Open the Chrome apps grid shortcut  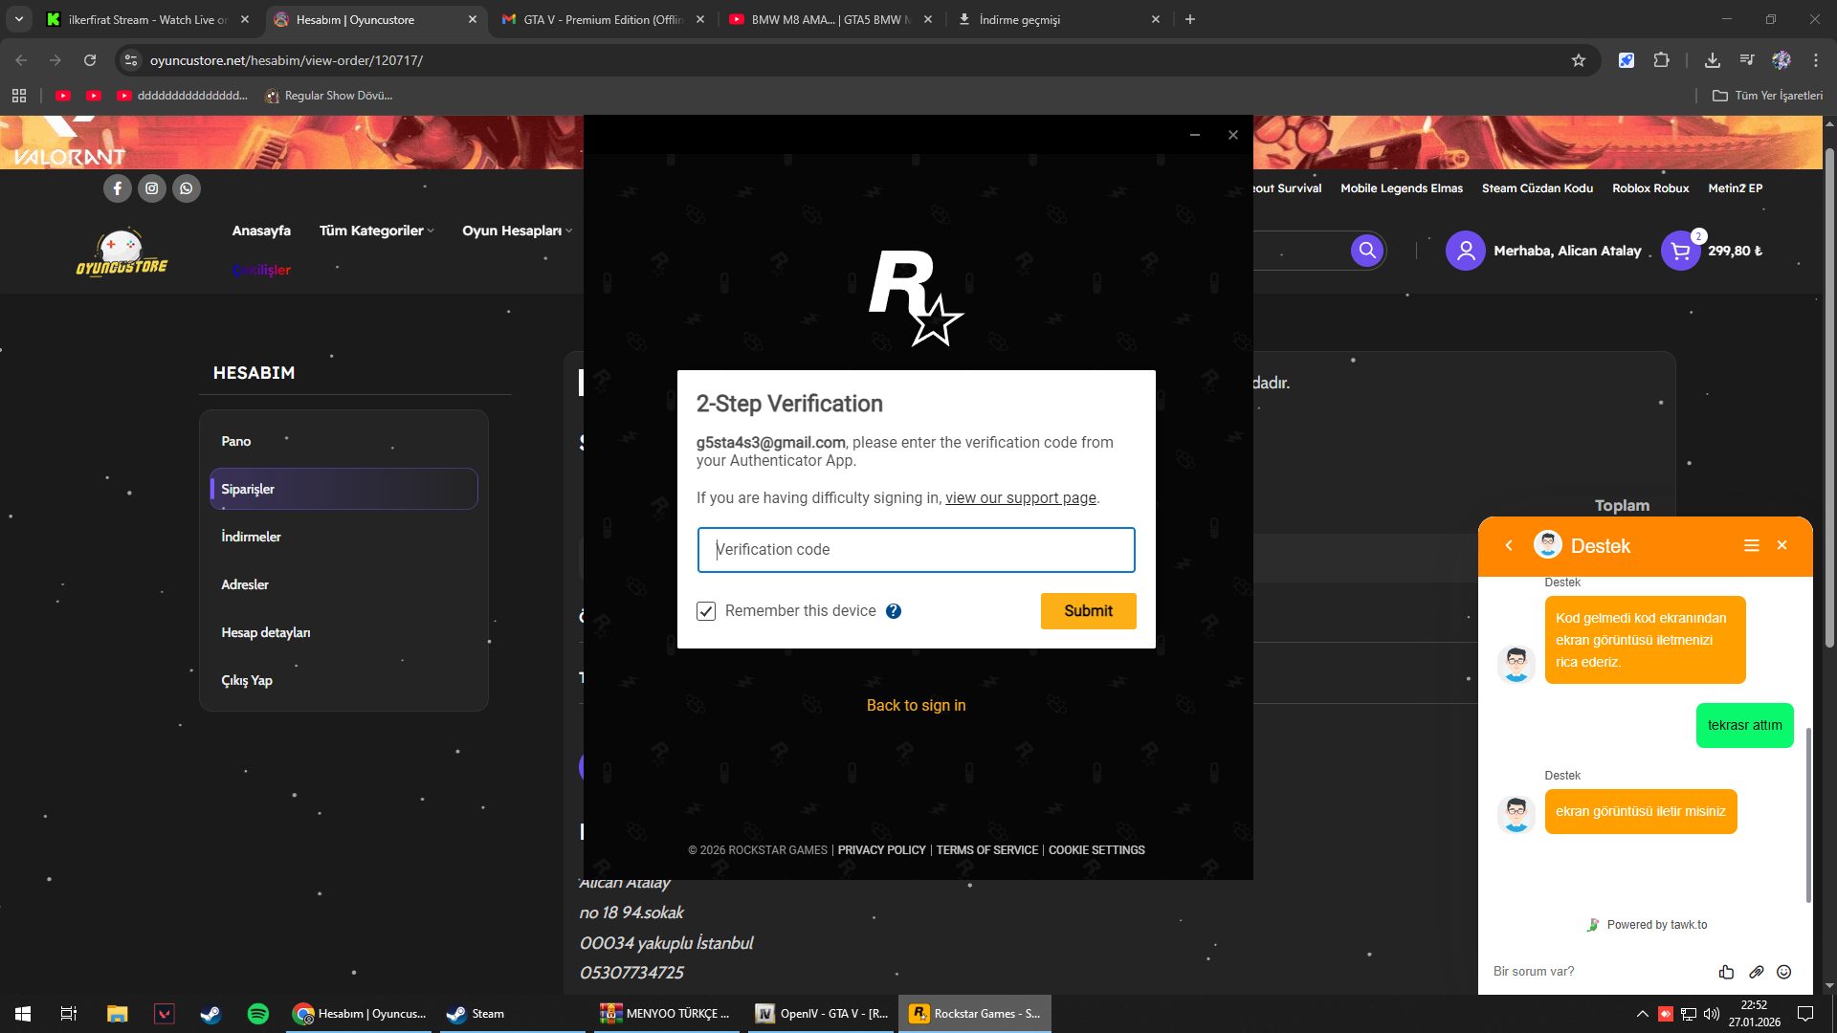tap(19, 96)
